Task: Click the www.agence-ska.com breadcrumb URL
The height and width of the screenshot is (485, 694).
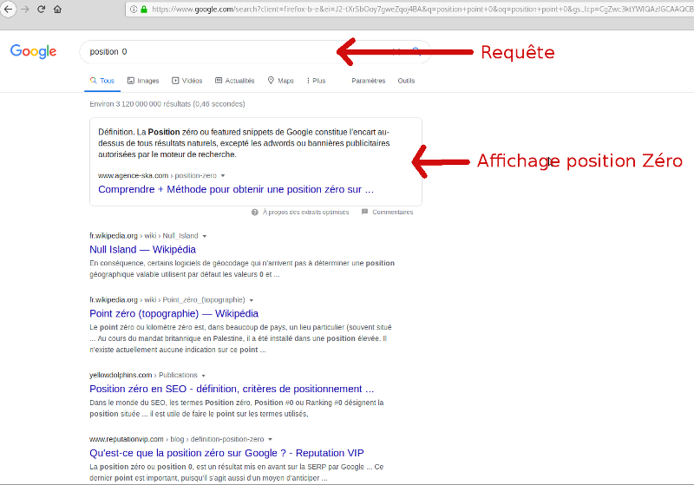Action: click(157, 175)
